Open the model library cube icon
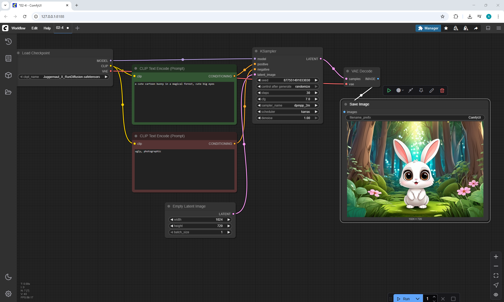The height and width of the screenshot is (302, 504). (x=8, y=75)
